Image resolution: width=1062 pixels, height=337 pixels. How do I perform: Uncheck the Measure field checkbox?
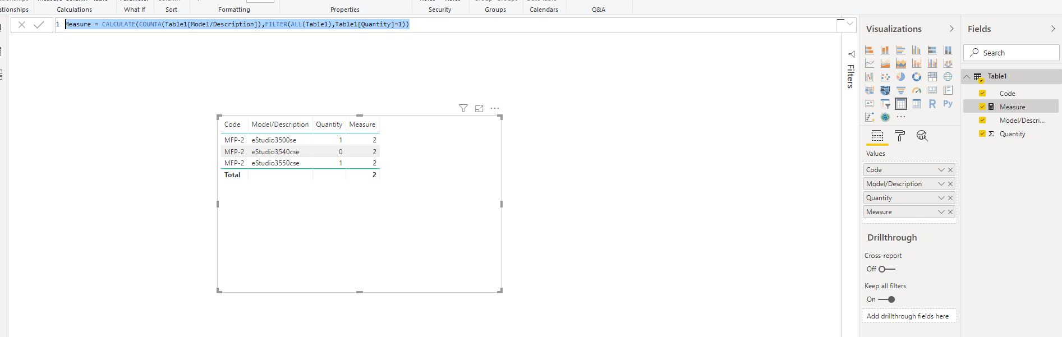pos(982,107)
